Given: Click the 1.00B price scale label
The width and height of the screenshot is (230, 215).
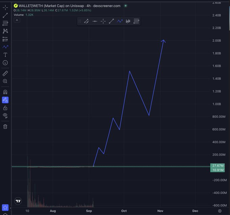Looking at the screenshot, I should (217, 104).
